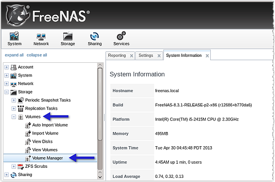Click the Memory value 495MB
This screenshot has height=182, width=275.
pos(162,134)
